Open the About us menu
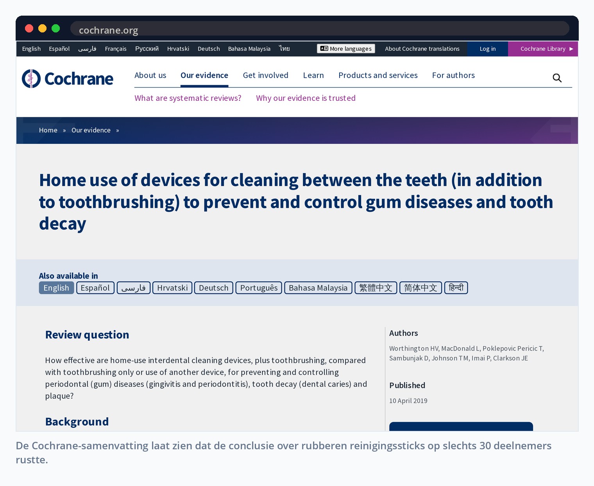 [150, 75]
